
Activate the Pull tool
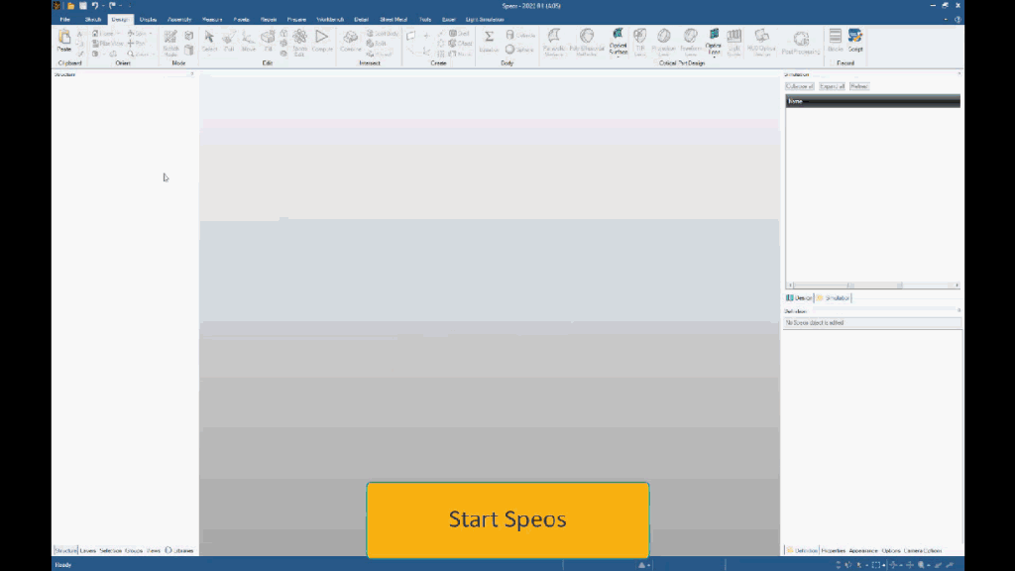coord(229,41)
